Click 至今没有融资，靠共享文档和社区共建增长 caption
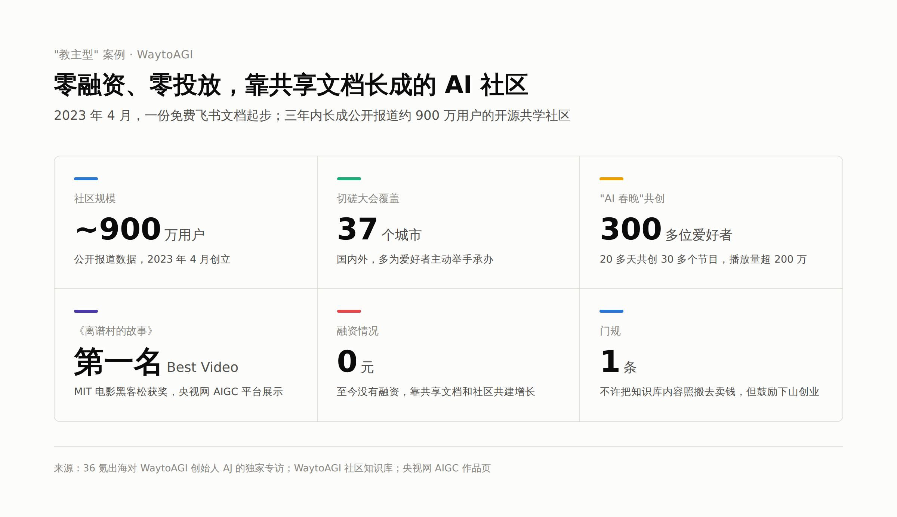Image resolution: width=897 pixels, height=517 pixels. (x=436, y=391)
